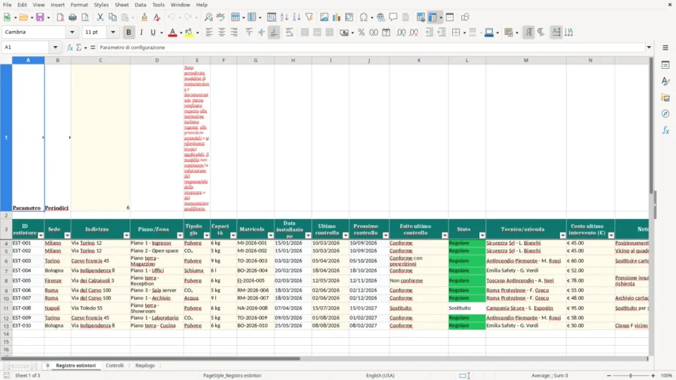Copy selection with the copy icon

112,17
